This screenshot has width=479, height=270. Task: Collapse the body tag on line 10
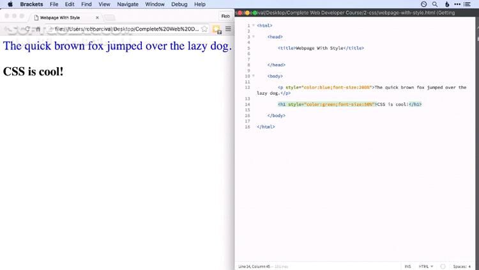coord(254,76)
